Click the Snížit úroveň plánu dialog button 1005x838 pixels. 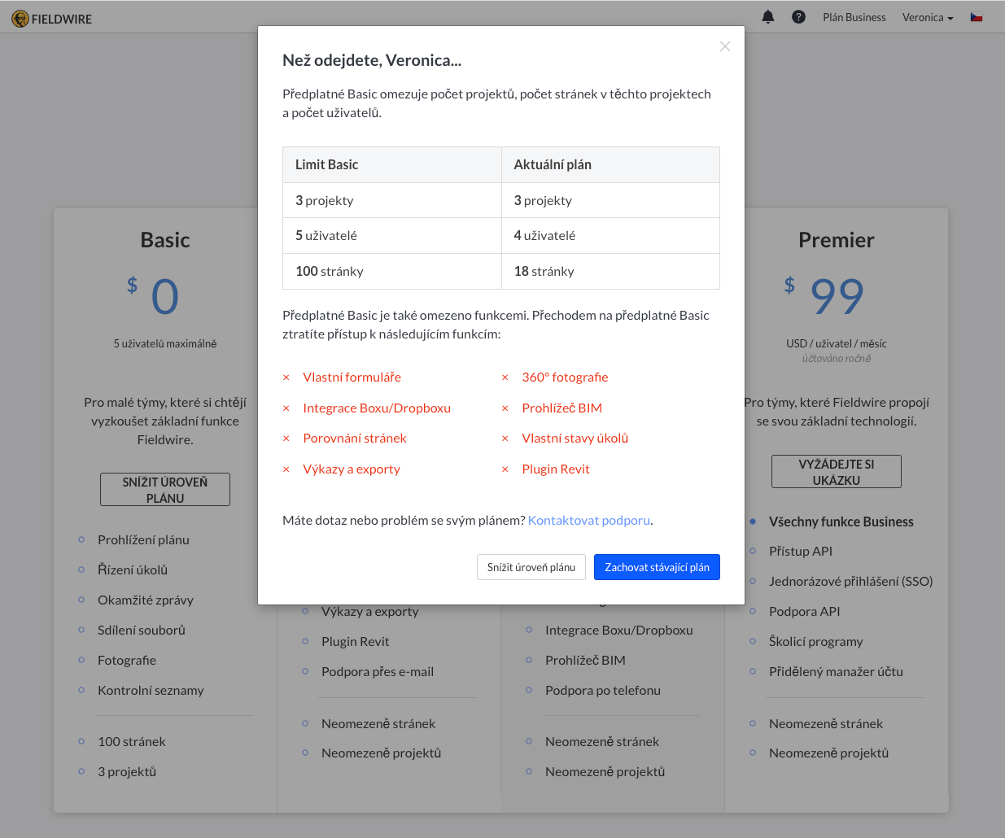point(531,567)
